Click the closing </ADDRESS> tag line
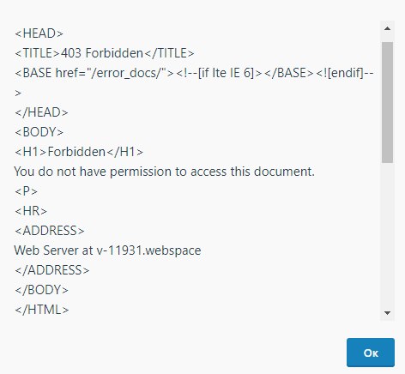The width and height of the screenshot is (405, 374). click(52, 270)
